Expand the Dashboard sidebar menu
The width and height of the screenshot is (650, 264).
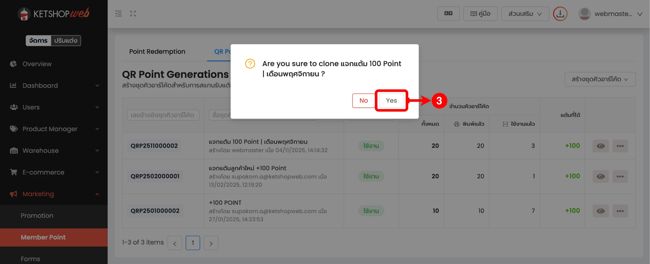(x=54, y=86)
